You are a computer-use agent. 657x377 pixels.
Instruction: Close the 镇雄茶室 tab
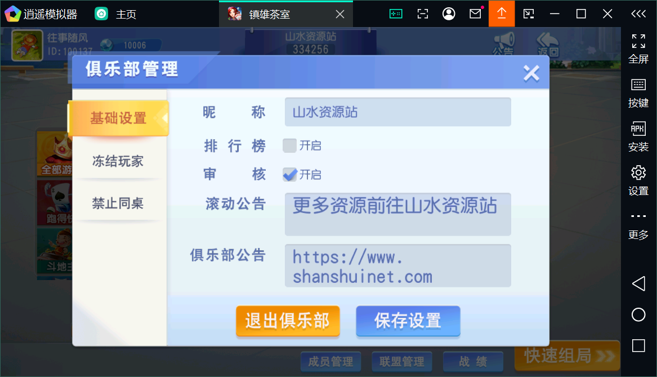[340, 14]
